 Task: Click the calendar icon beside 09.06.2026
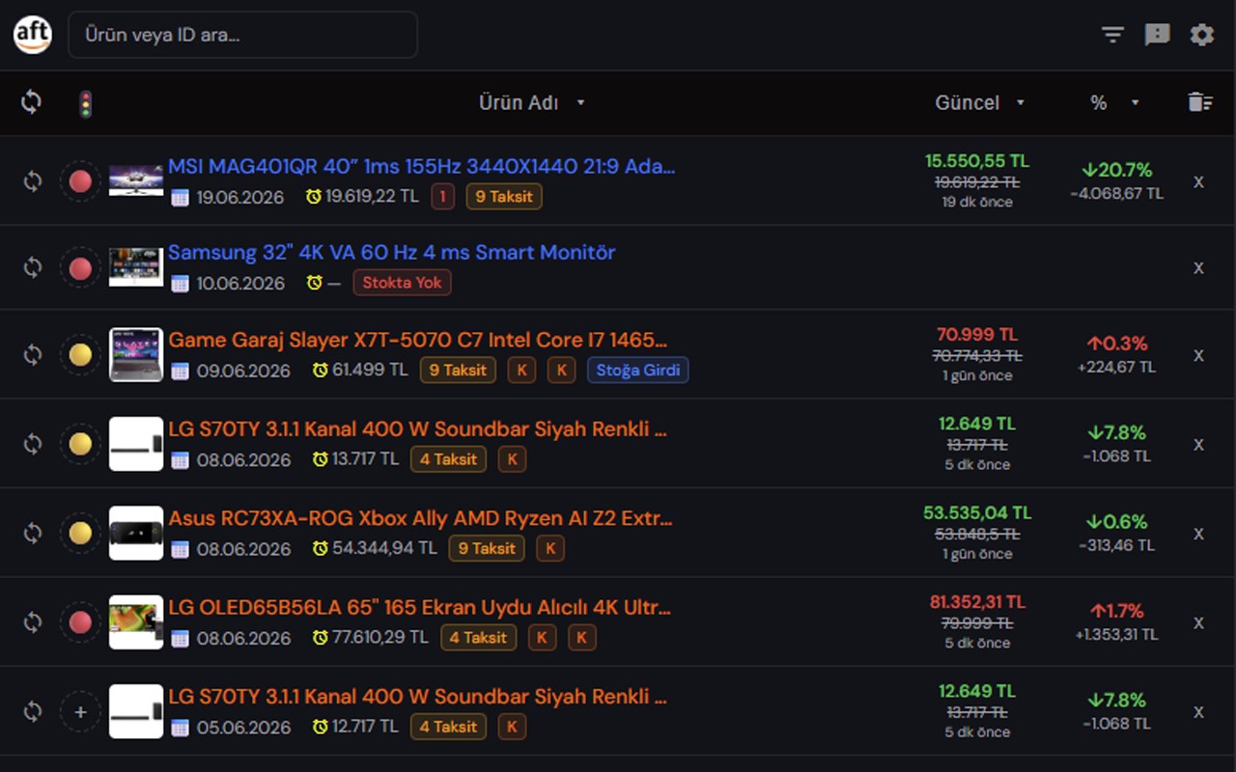pyautogui.click(x=180, y=371)
